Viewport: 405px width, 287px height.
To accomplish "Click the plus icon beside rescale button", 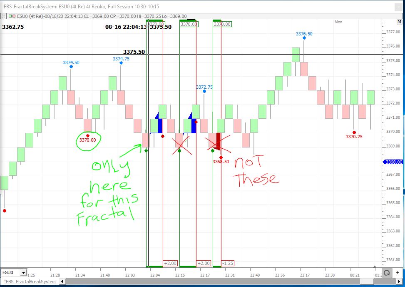I will (399, 273).
